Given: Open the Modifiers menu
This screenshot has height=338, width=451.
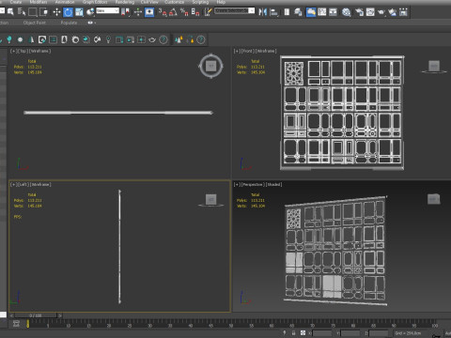Looking at the screenshot, I should (x=39, y=2).
